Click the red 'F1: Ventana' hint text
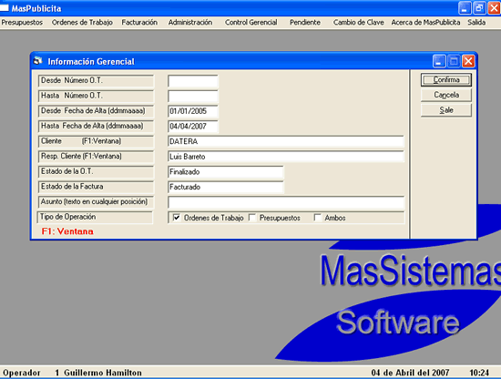 tap(67, 231)
